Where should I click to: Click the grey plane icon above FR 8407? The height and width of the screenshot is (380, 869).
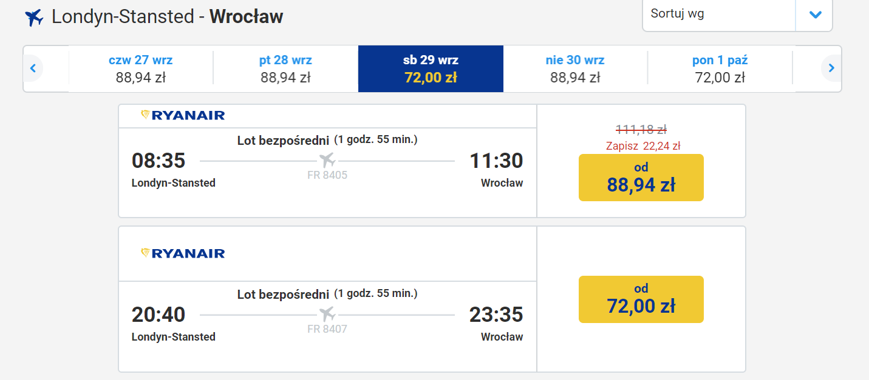[x=327, y=315]
